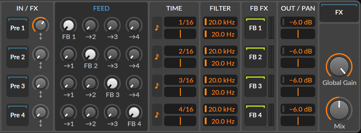Click the width arrows icon under Pre 3 knob

coord(41,95)
